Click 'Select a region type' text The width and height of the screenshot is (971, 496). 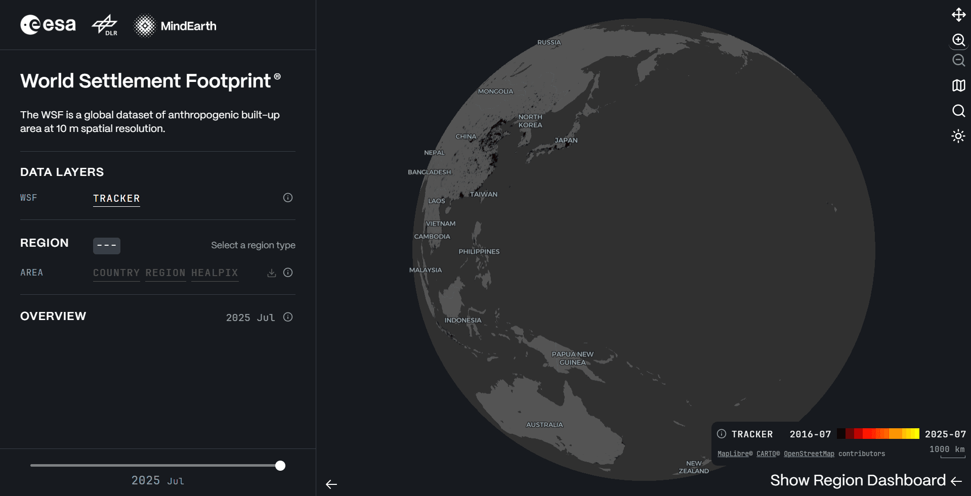253,245
